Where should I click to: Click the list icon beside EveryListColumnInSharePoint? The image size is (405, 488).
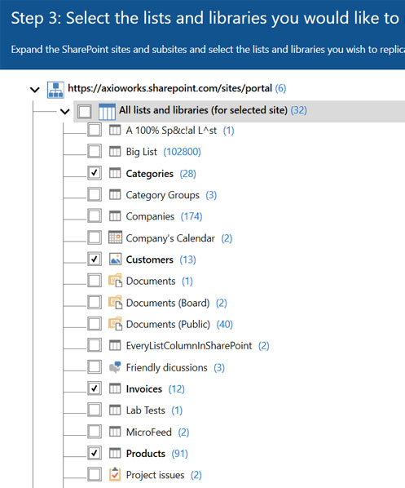click(115, 345)
